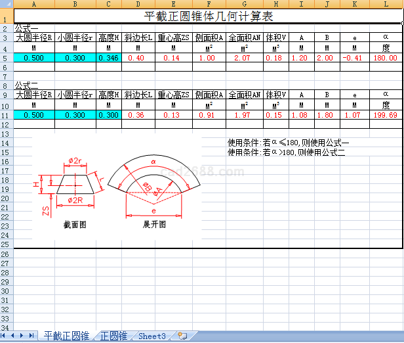Click the title 平截正圆锥体几何计算表
Screen dimensions: 404x343
click(207, 16)
